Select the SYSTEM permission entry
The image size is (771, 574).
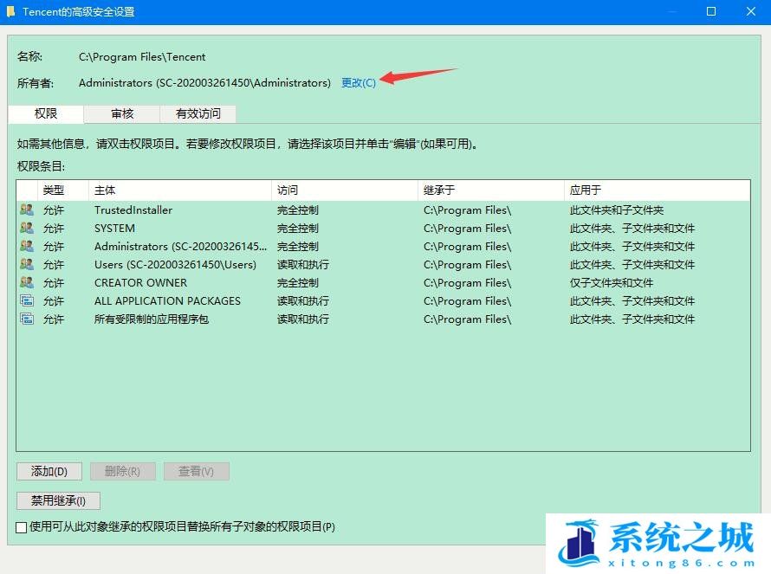coord(384,228)
